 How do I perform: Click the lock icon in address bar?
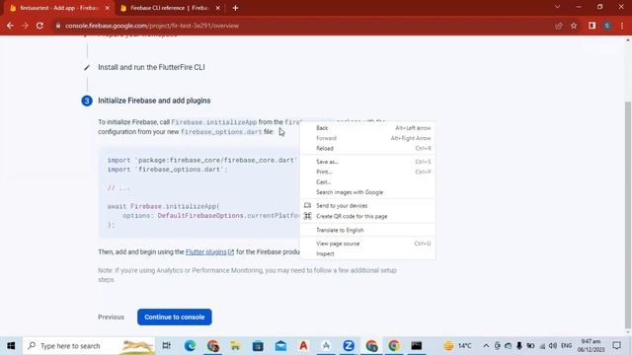coord(58,26)
